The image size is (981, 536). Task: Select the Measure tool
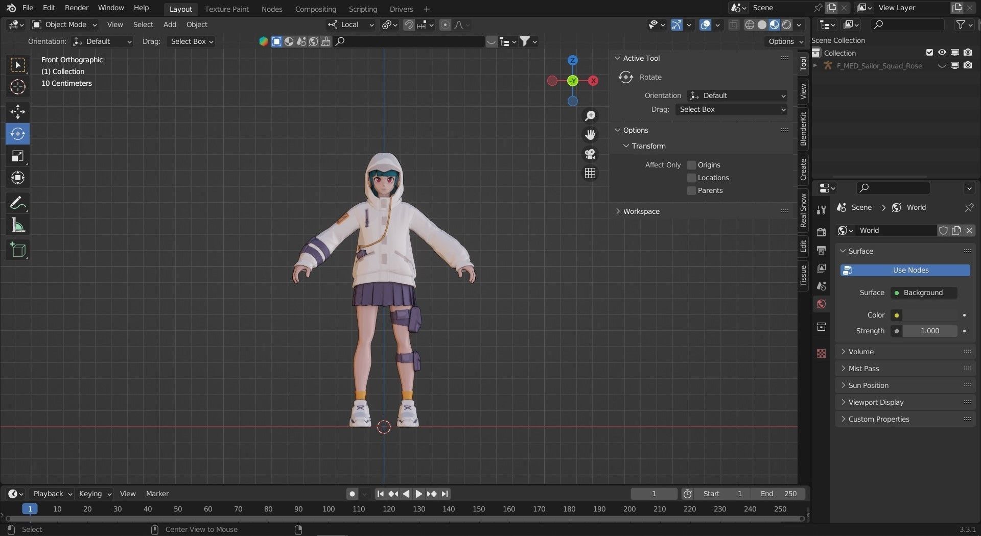(x=17, y=225)
